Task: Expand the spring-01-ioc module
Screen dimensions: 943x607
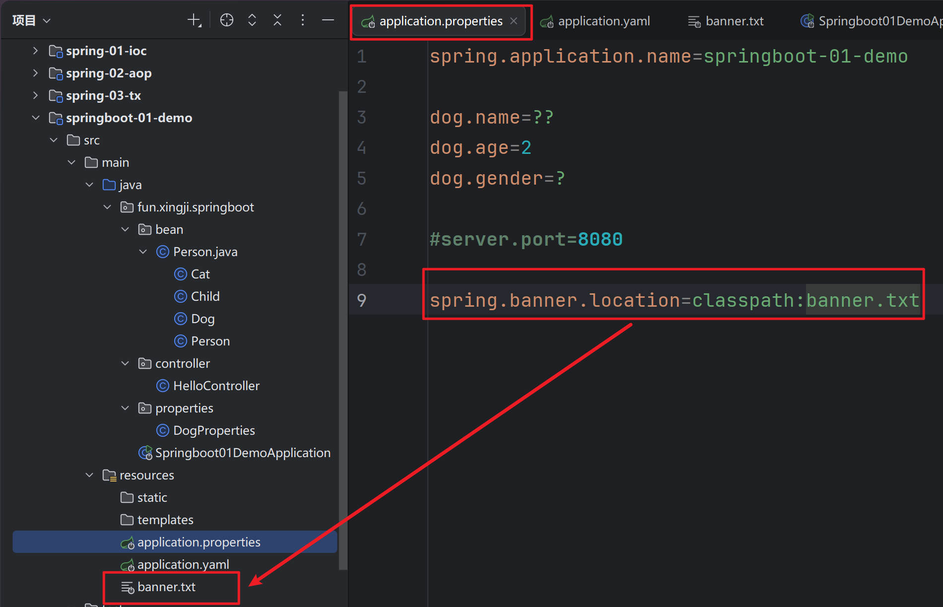Action: click(x=35, y=51)
